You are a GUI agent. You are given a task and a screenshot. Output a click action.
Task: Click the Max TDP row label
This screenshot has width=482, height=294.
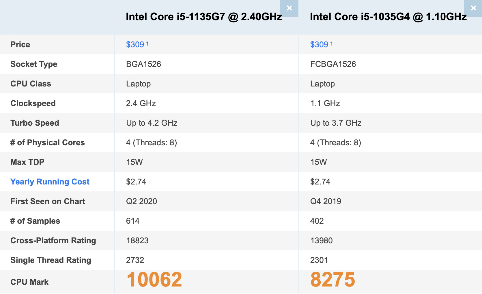[x=27, y=162]
